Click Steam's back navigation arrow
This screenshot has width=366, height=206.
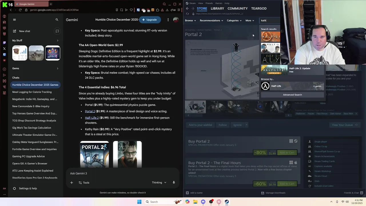187,9
